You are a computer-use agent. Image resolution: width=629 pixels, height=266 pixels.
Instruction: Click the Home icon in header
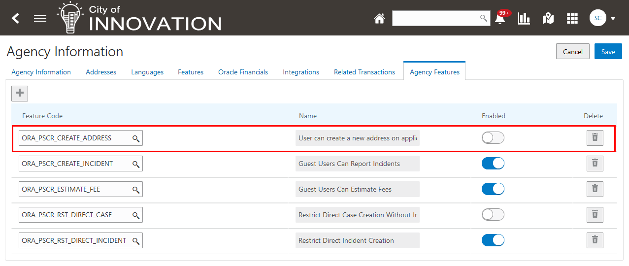[379, 19]
